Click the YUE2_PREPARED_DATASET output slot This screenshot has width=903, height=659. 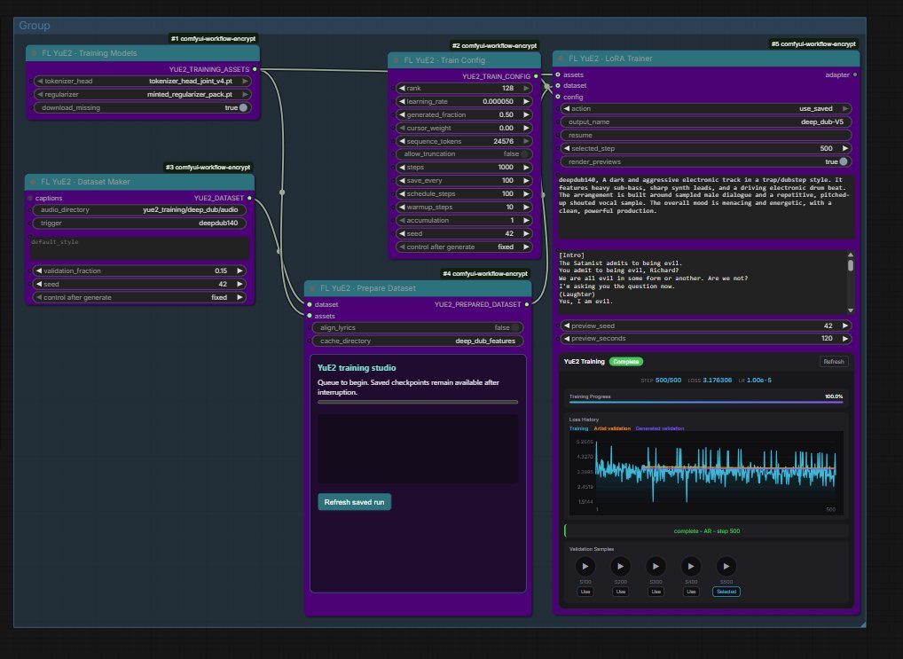526,304
